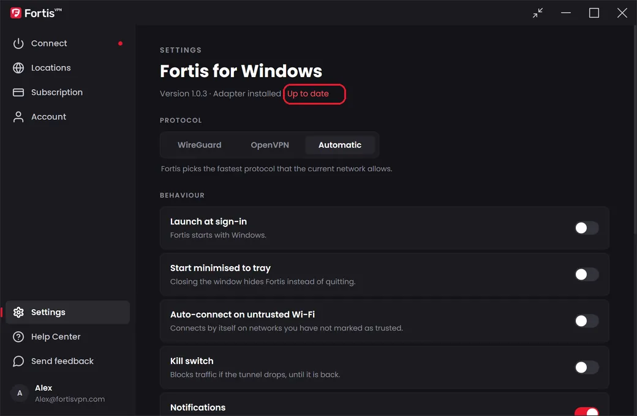Screen dimensions: 637x416
Task: Open the Subscription menu item
Action: [67, 92]
